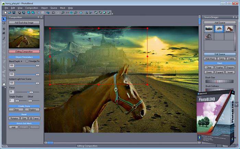Click the Expand mask button
The height and width of the screenshot is (149, 240).
[x=219, y=72]
